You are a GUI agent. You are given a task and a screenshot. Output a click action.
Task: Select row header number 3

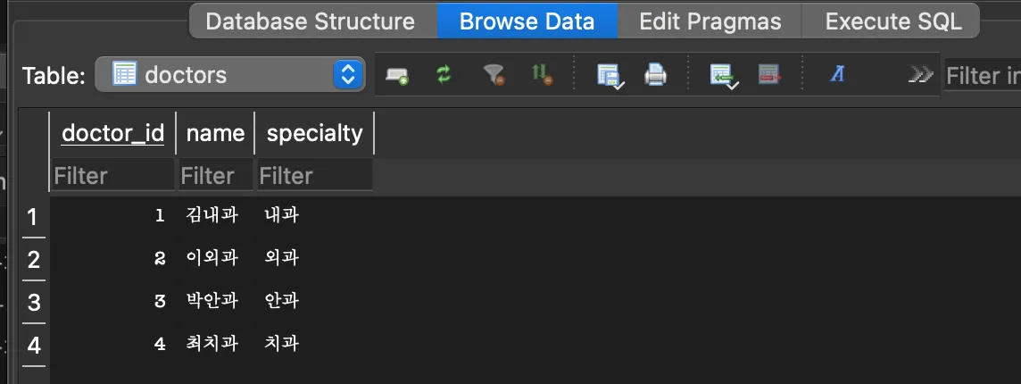[x=34, y=303]
